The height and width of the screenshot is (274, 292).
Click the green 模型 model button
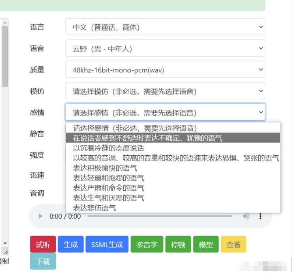click(206, 244)
